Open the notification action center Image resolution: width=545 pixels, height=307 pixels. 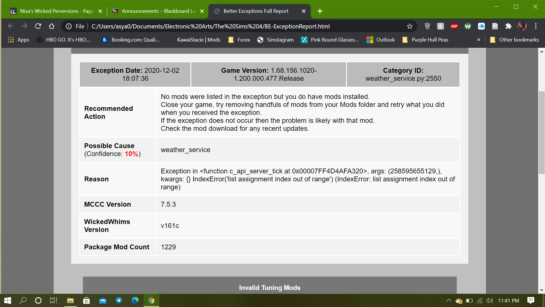coord(531,300)
